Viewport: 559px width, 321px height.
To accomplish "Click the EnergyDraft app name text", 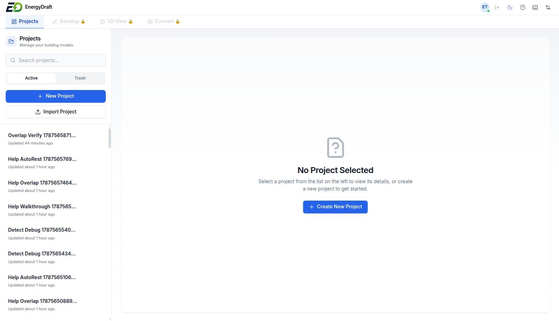I will (38, 7).
